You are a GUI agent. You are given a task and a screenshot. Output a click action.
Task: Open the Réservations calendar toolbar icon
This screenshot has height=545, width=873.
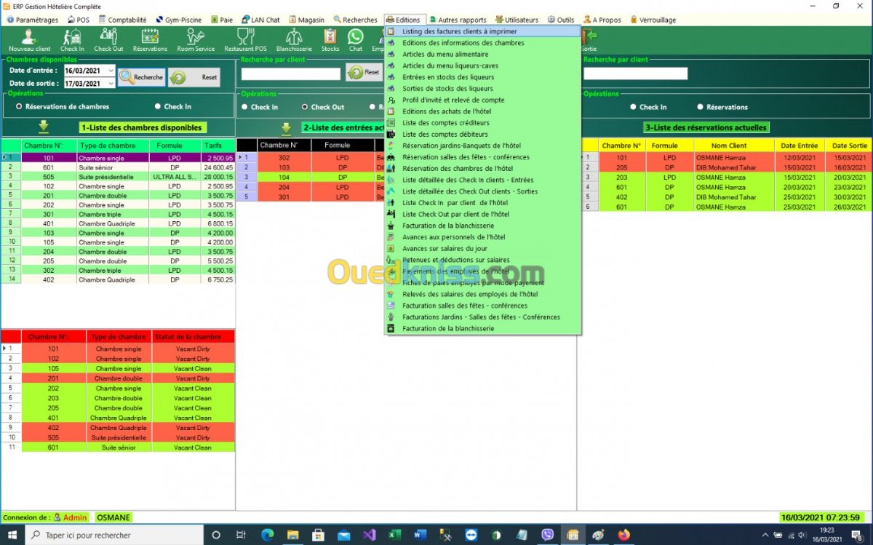click(x=150, y=40)
